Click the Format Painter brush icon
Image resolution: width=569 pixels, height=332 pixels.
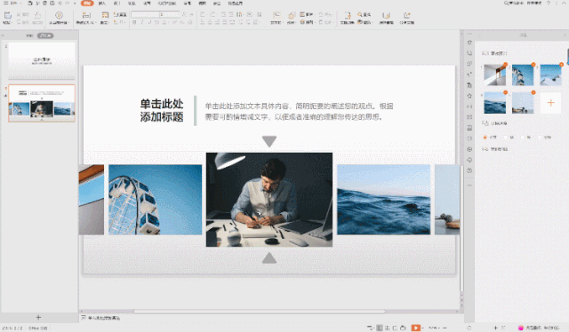click(37, 15)
